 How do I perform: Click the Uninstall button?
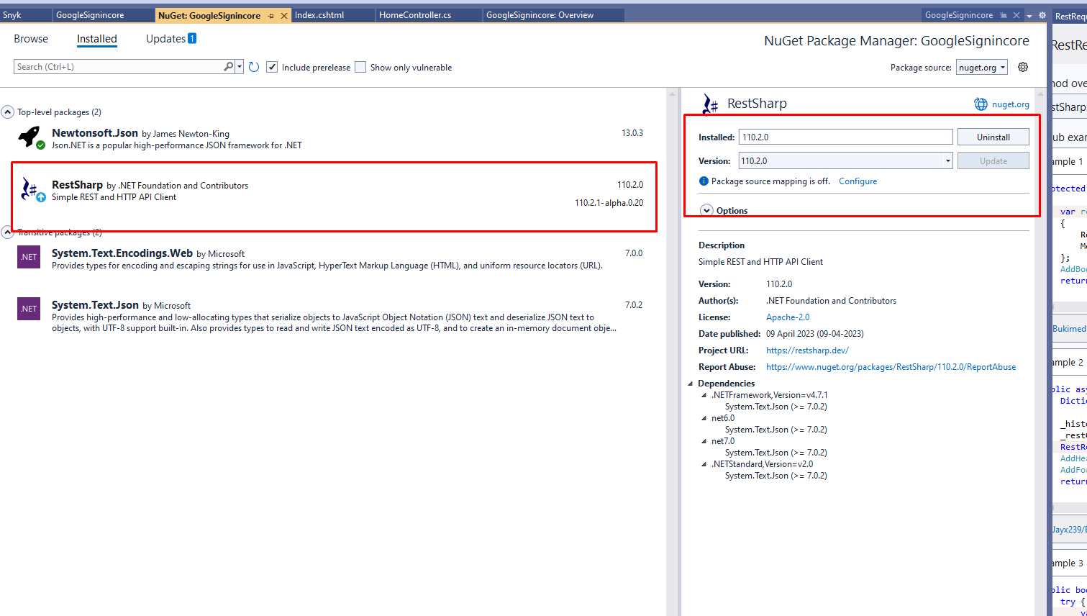[x=993, y=137]
